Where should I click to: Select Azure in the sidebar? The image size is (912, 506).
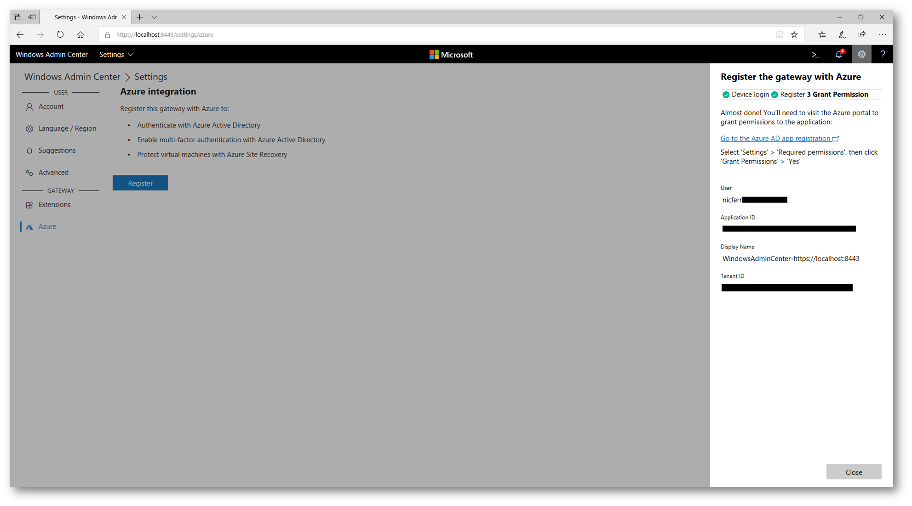[47, 227]
